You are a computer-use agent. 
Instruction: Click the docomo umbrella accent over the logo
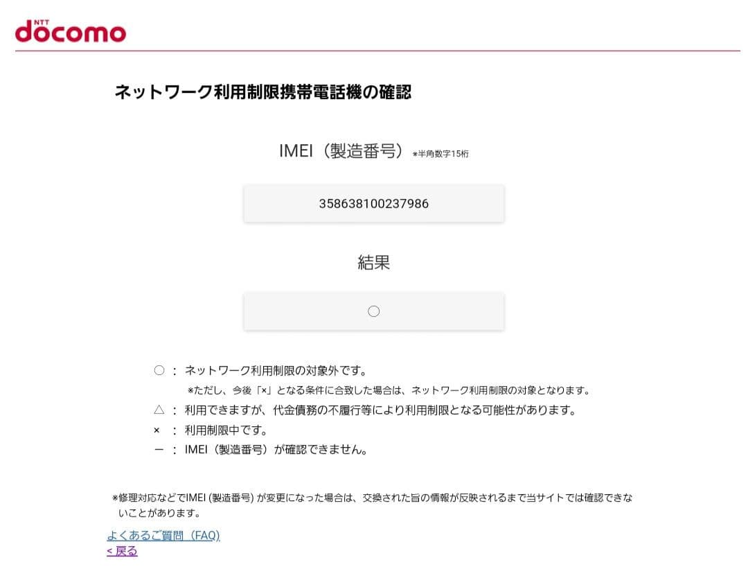[42, 23]
